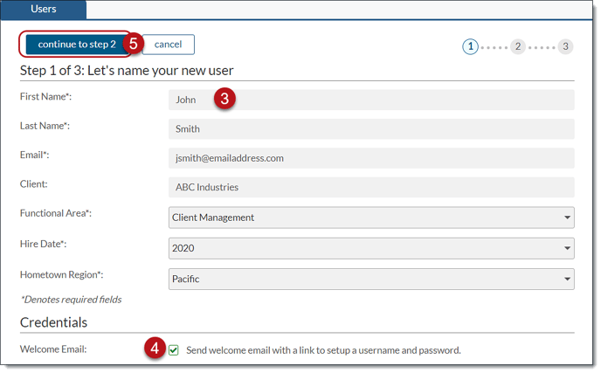Toggle the Welcome Email checkbox
This screenshot has width=601, height=373.
(174, 350)
